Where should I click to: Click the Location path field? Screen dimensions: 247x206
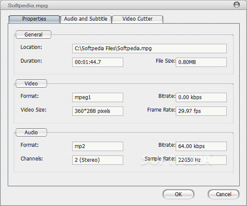[149, 48]
